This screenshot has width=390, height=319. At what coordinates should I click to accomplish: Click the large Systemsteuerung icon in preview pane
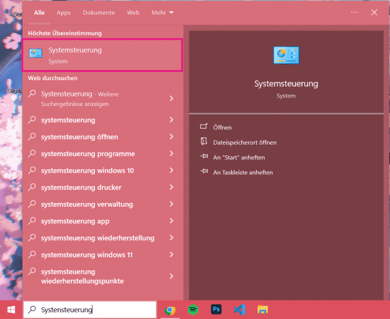coord(286,56)
